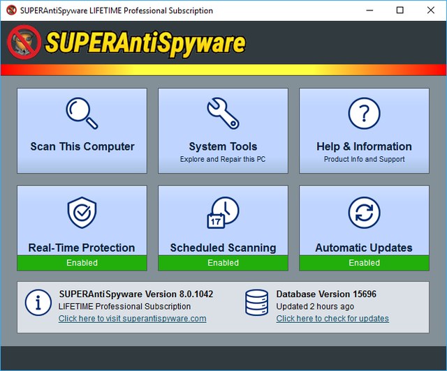This screenshot has height=371, width=447.
Task: Toggle Real-Time Protection Enabled status bar
Action: point(82,263)
